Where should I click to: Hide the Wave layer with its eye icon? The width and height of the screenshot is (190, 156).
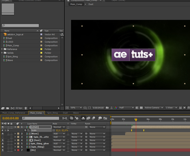coord(3,134)
